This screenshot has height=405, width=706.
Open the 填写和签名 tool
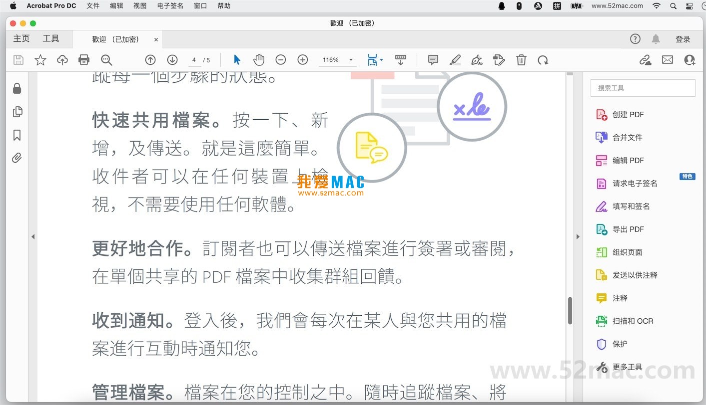[x=623, y=206]
